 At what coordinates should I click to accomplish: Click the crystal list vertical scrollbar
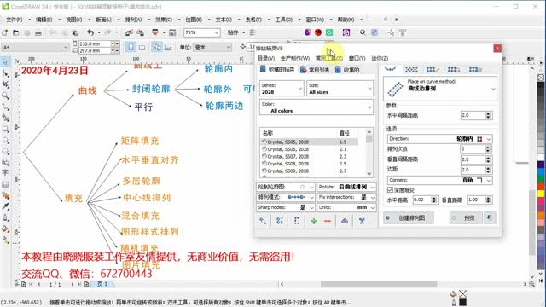coord(369,153)
